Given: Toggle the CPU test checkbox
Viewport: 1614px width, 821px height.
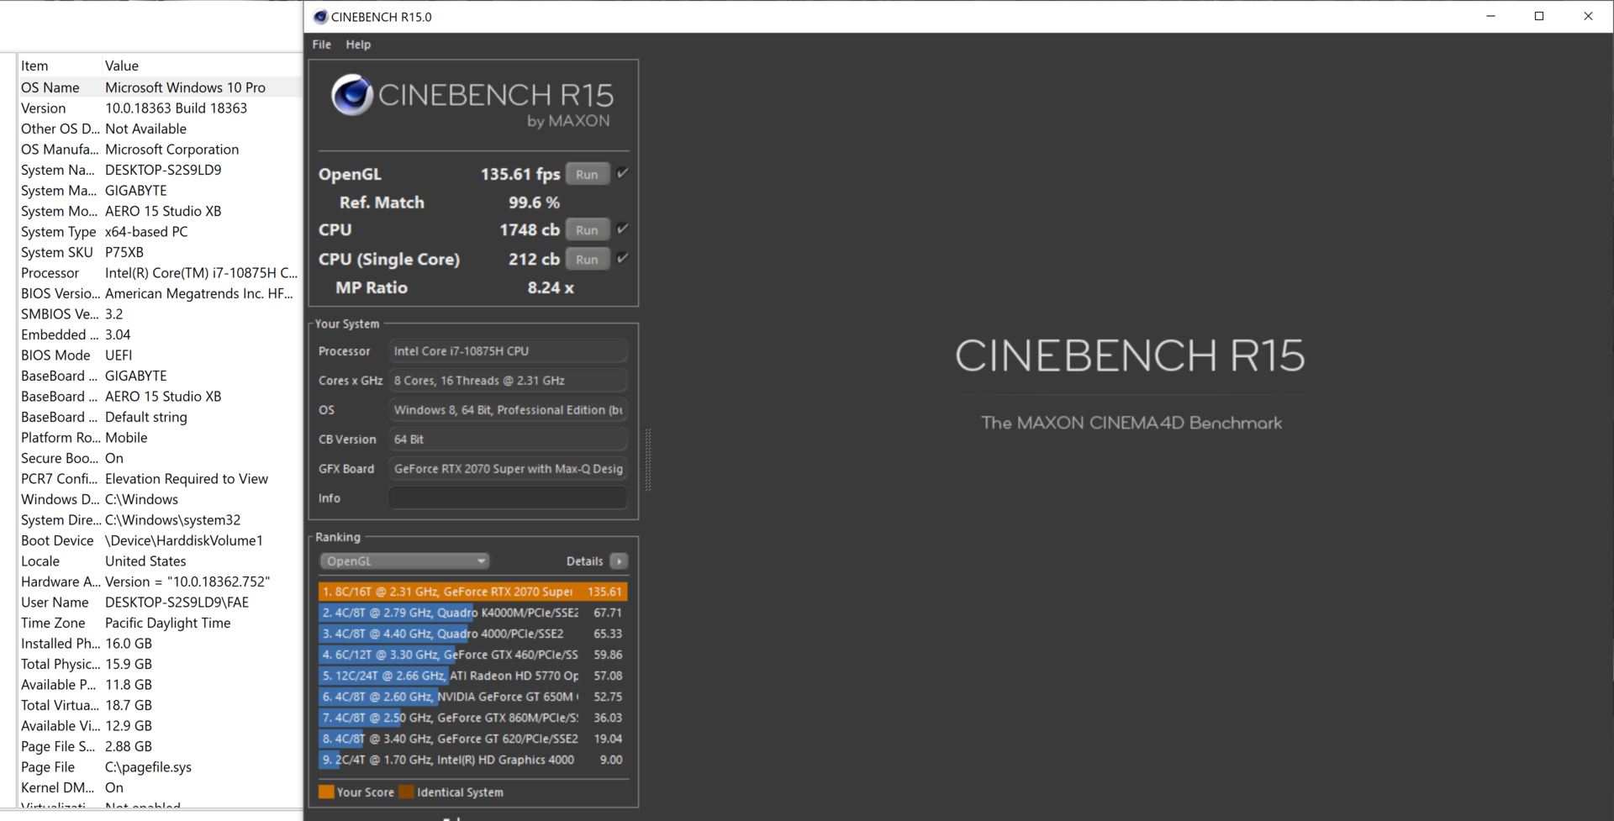Looking at the screenshot, I should pyautogui.click(x=623, y=229).
